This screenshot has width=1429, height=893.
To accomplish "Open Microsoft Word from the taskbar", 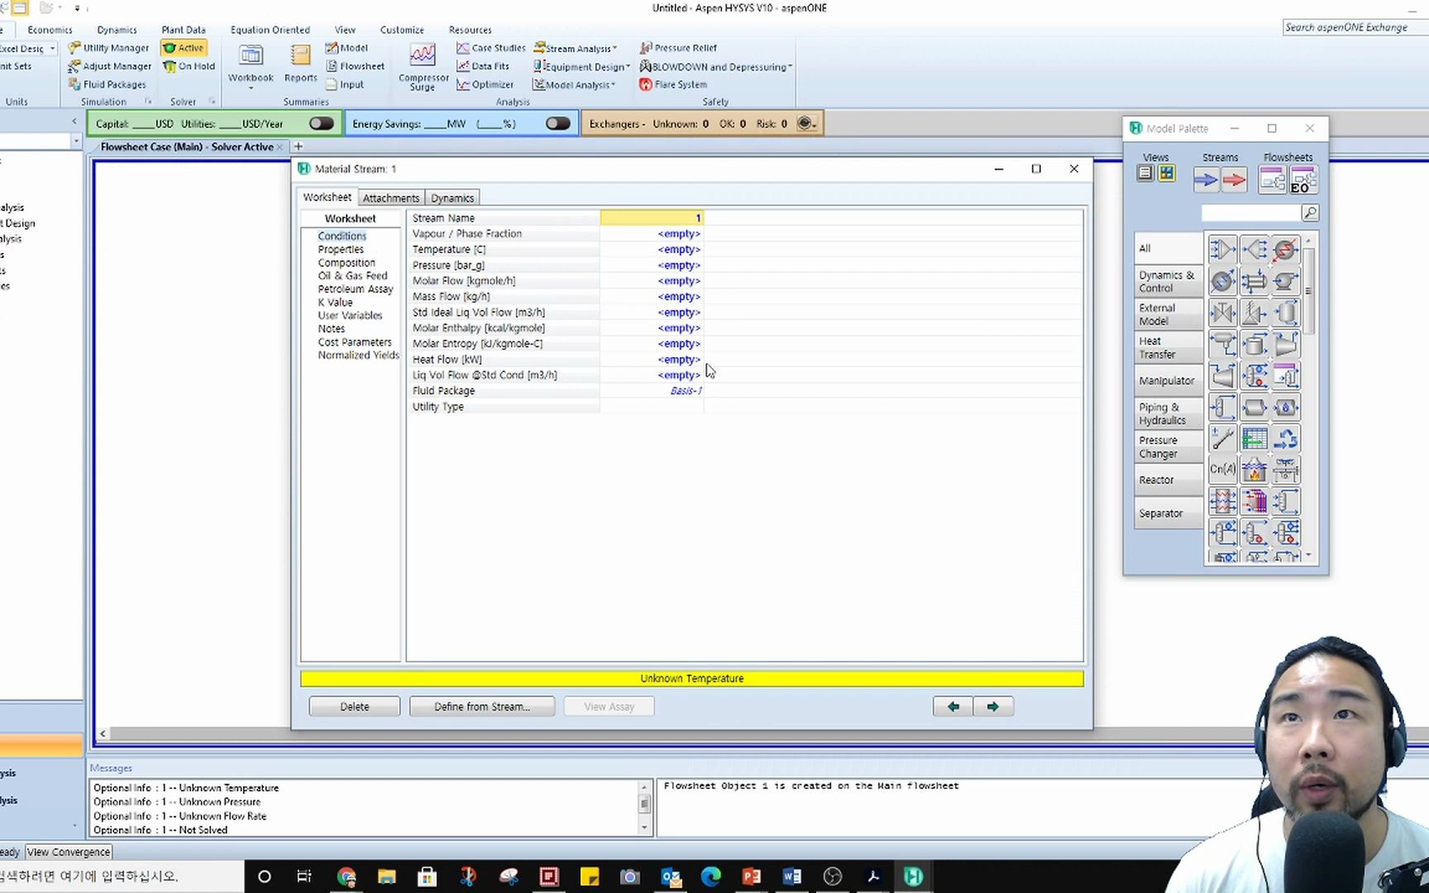I will pos(791,876).
